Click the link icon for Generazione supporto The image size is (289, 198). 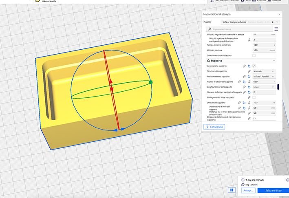(x=244, y=66)
